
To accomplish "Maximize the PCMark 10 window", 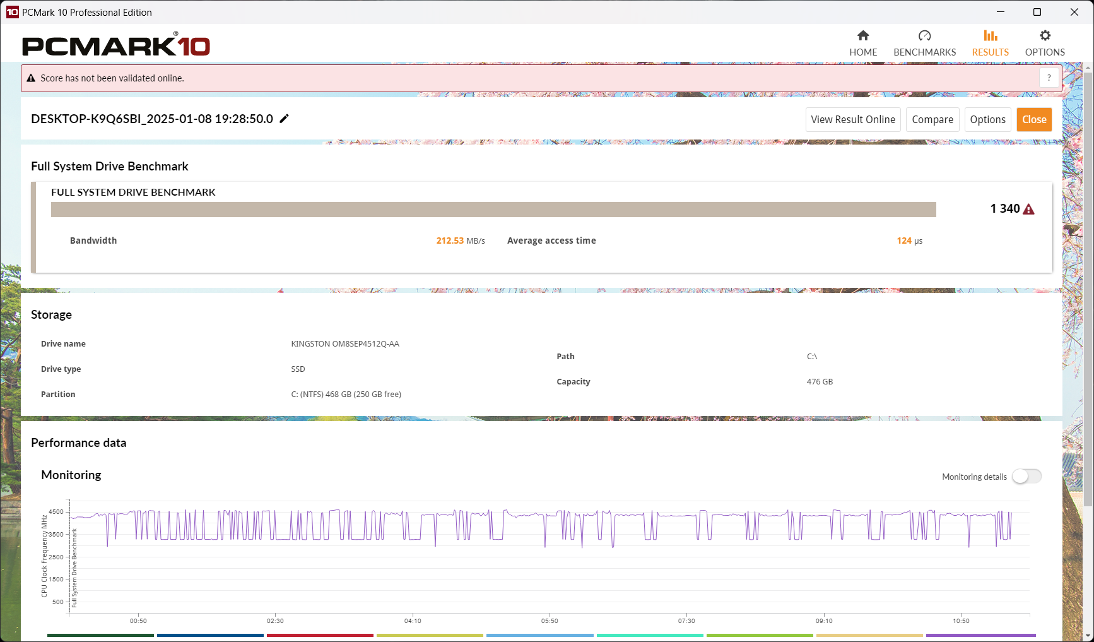I will pos(1037,12).
